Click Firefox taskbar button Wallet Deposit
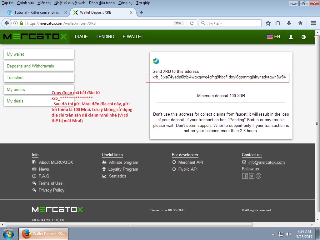This screenshot has width=320, height=240. 43,234
